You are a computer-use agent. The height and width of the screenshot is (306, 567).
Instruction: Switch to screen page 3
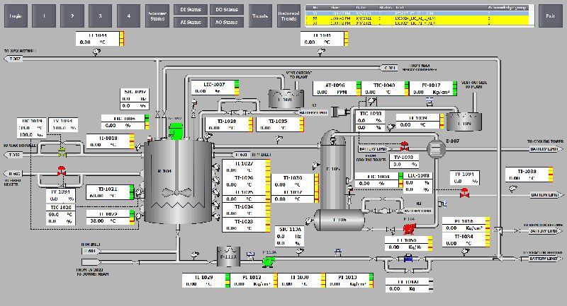click(x=99, y=14)
